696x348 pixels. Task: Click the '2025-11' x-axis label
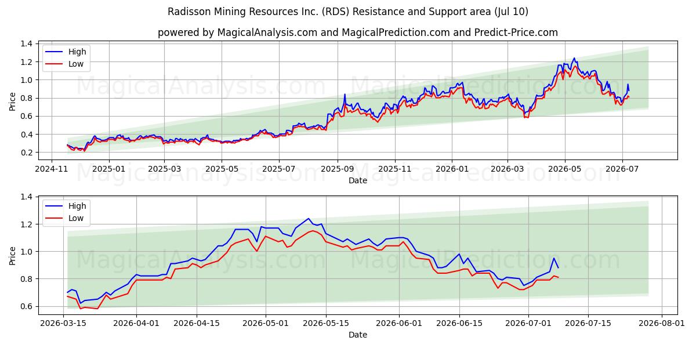tap(394, 169)
